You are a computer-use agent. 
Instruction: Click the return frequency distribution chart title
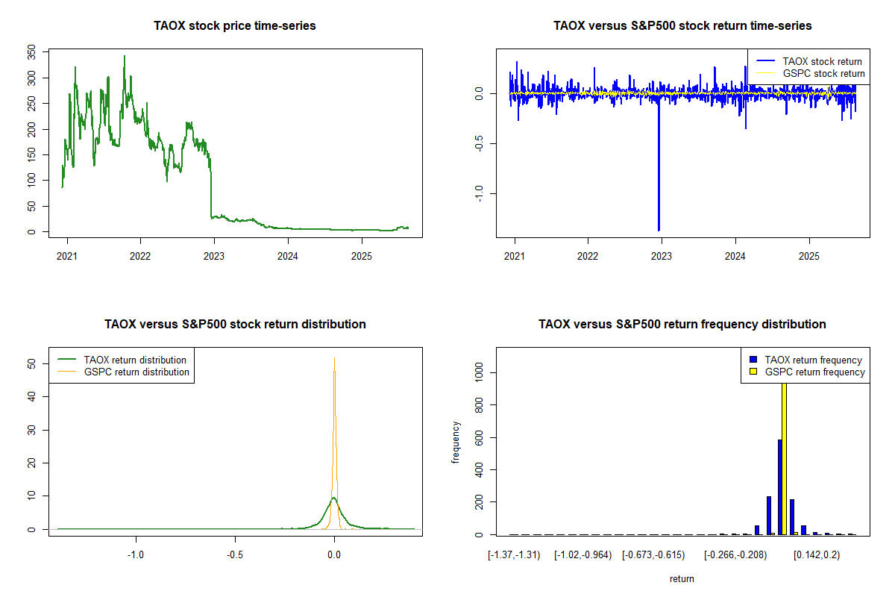(x=682, y=325)
